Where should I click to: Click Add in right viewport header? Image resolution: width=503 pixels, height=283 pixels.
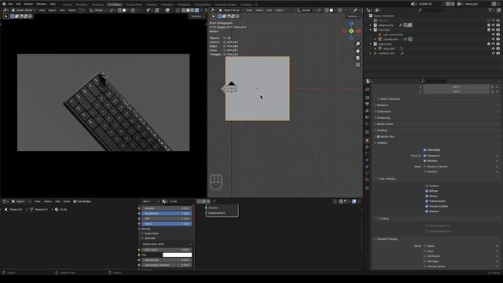click(269, 10)
